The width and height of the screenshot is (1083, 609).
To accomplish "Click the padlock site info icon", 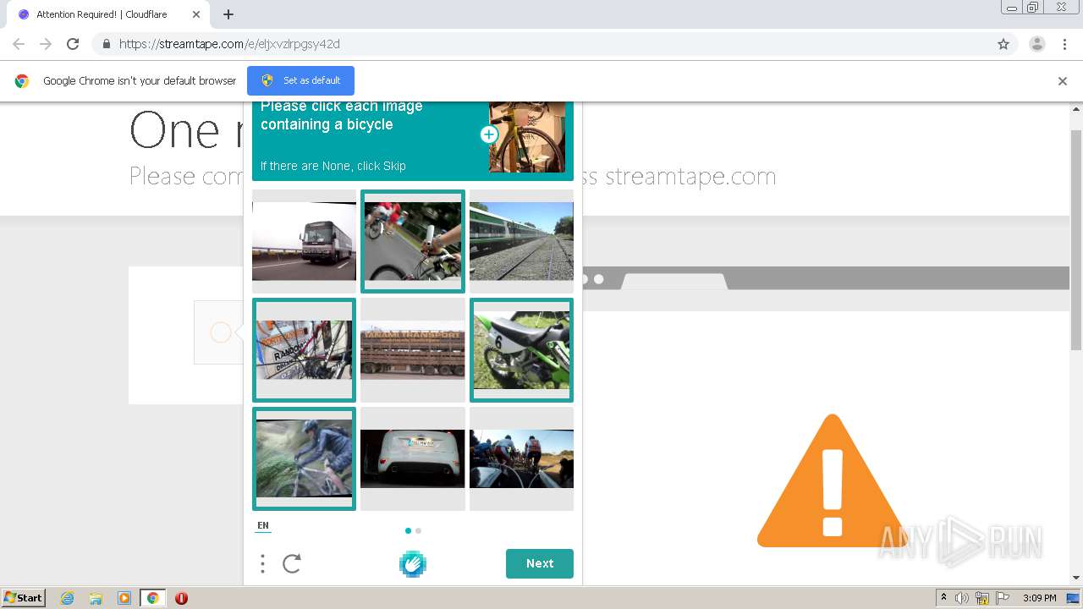I will [x=107, y=44].
